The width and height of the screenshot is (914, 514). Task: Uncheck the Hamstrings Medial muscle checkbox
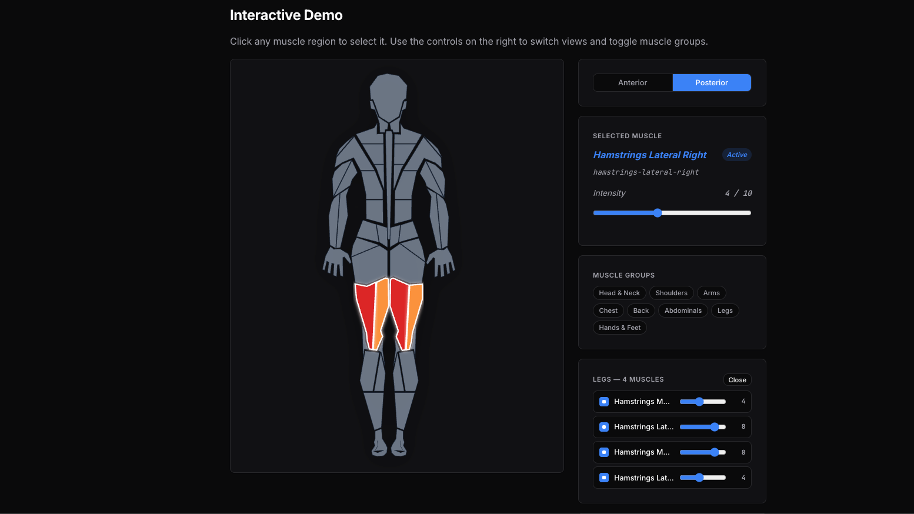click(603, 402)
